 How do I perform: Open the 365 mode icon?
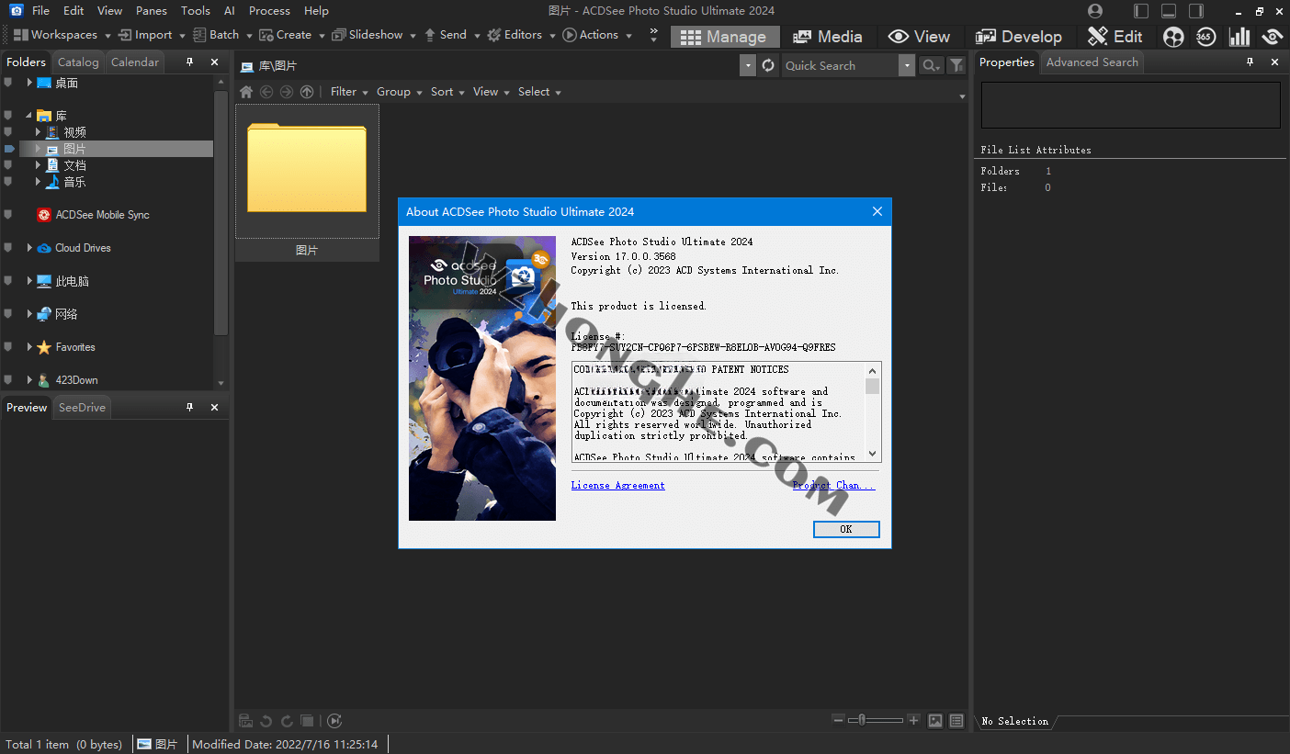[1205, 37]
